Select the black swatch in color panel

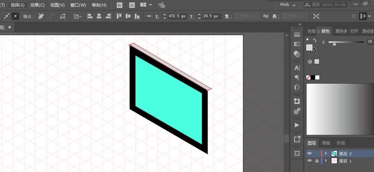coord(313,77)
